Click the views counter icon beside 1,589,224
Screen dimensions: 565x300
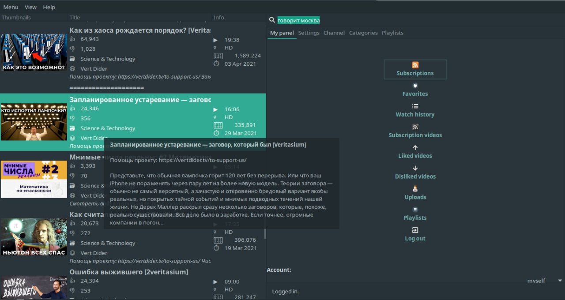pyautogui.click(x=218, y=56)
